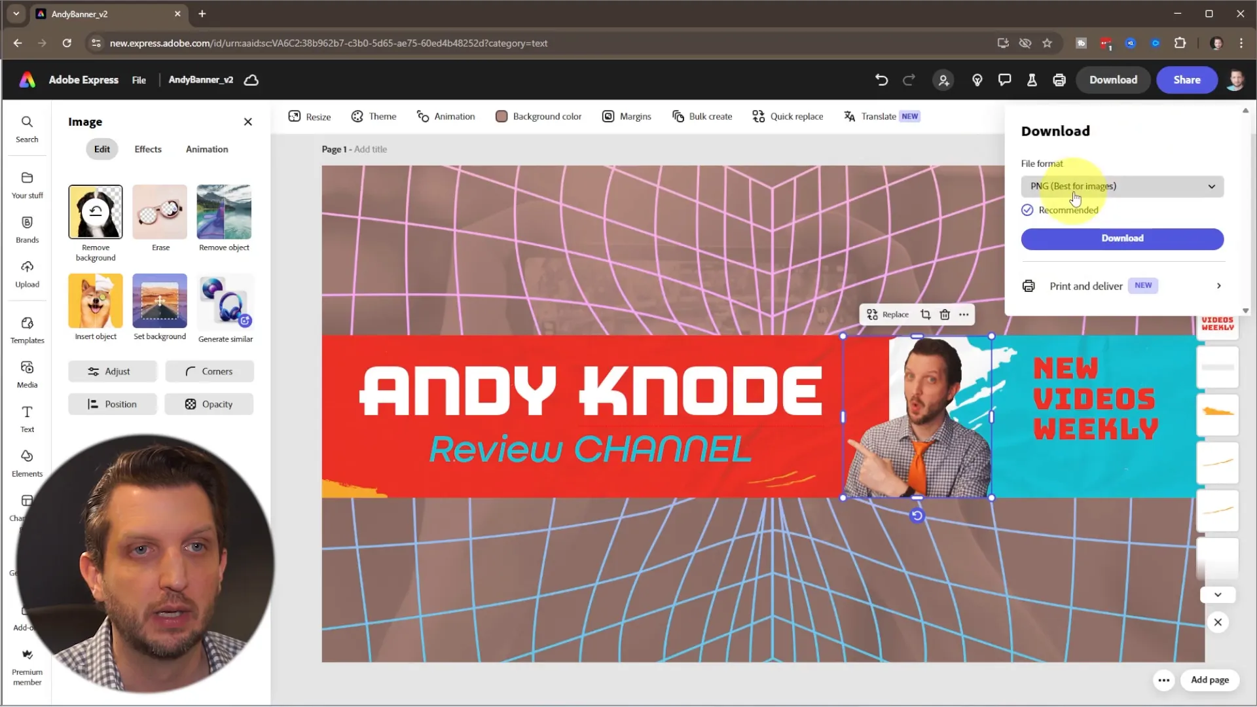The image size is (1257, 707).
Task: Open Quick replace tool
Action: tap(788, 117)
